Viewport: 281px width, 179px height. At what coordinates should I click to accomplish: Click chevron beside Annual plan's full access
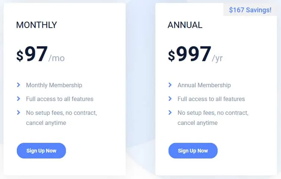(x=170, y=99)
